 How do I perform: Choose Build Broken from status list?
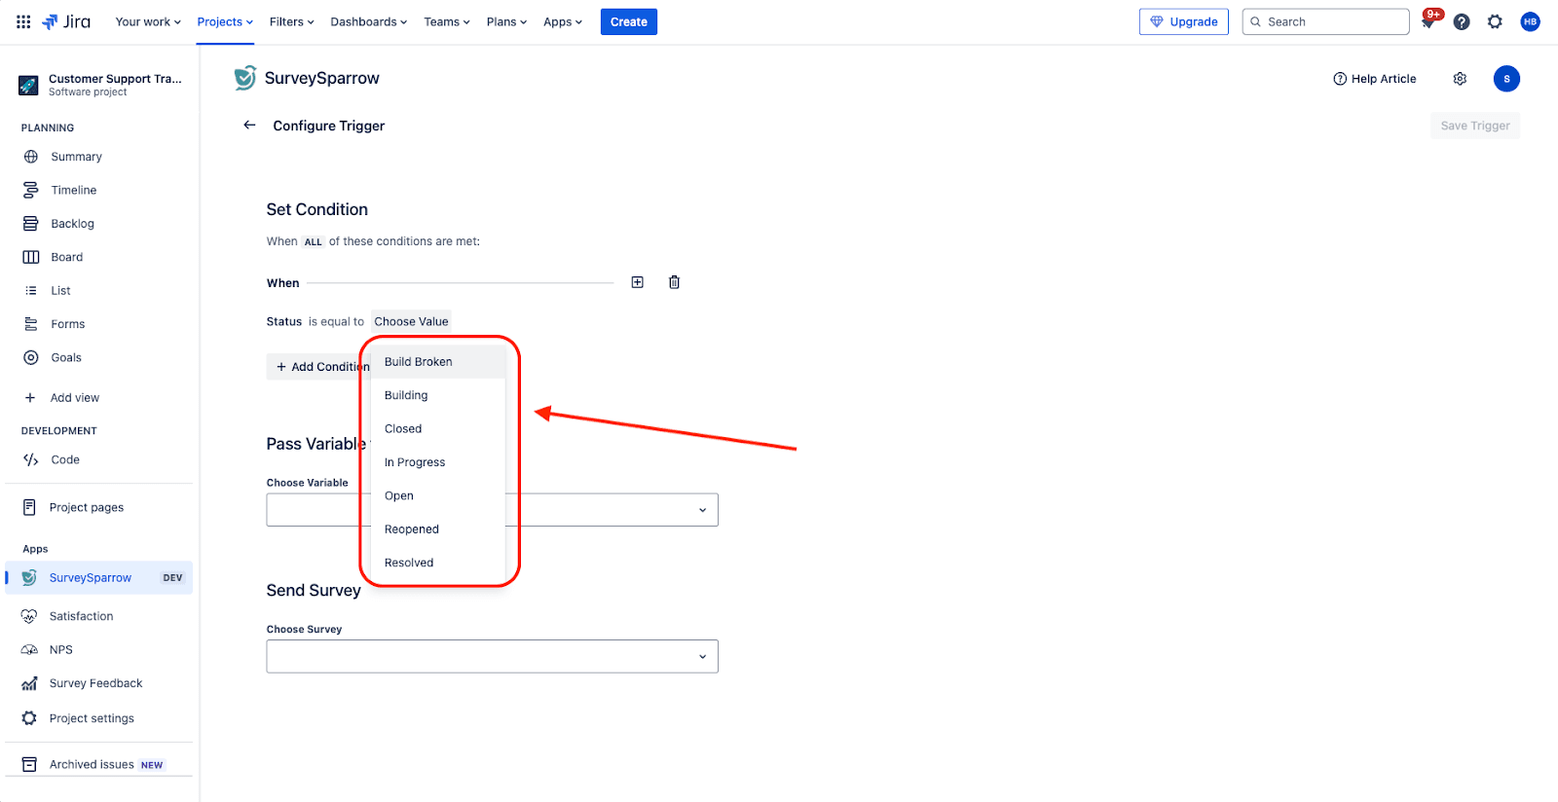point(419,362)
